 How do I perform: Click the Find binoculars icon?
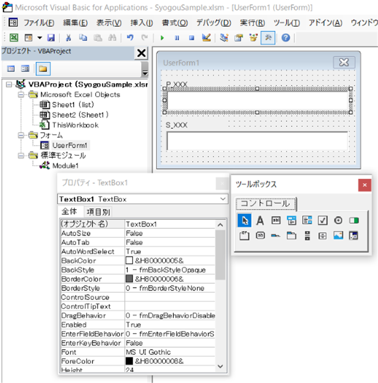click(x=112, y=38)
